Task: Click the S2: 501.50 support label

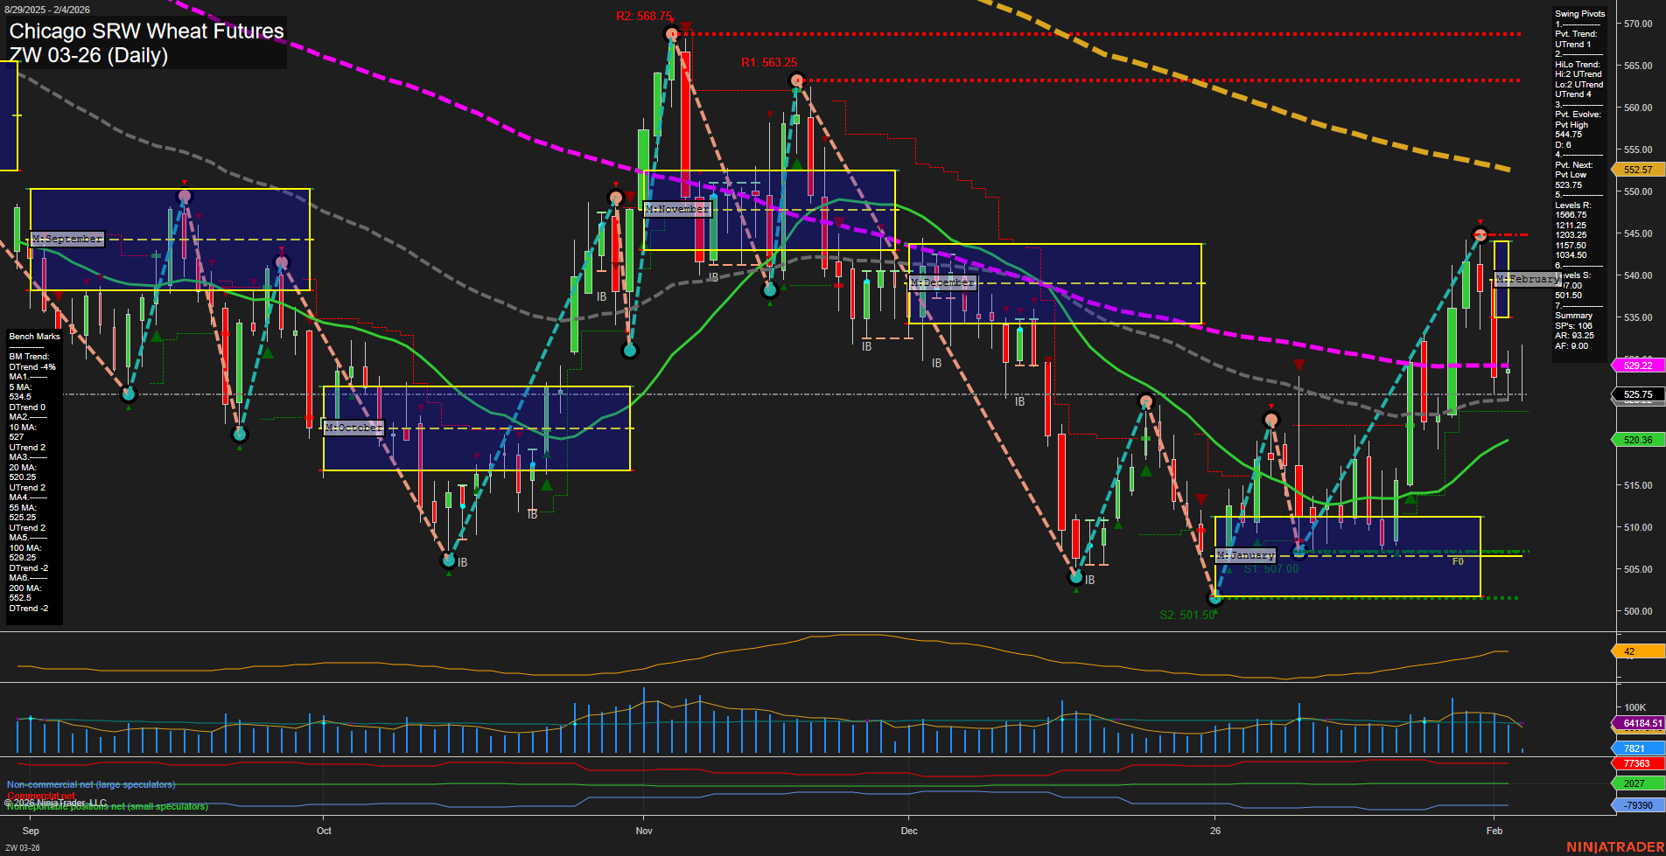Action: (1186, 615)
